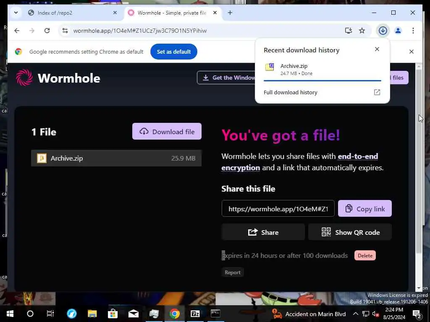Open the Windows Start menu

10,314
